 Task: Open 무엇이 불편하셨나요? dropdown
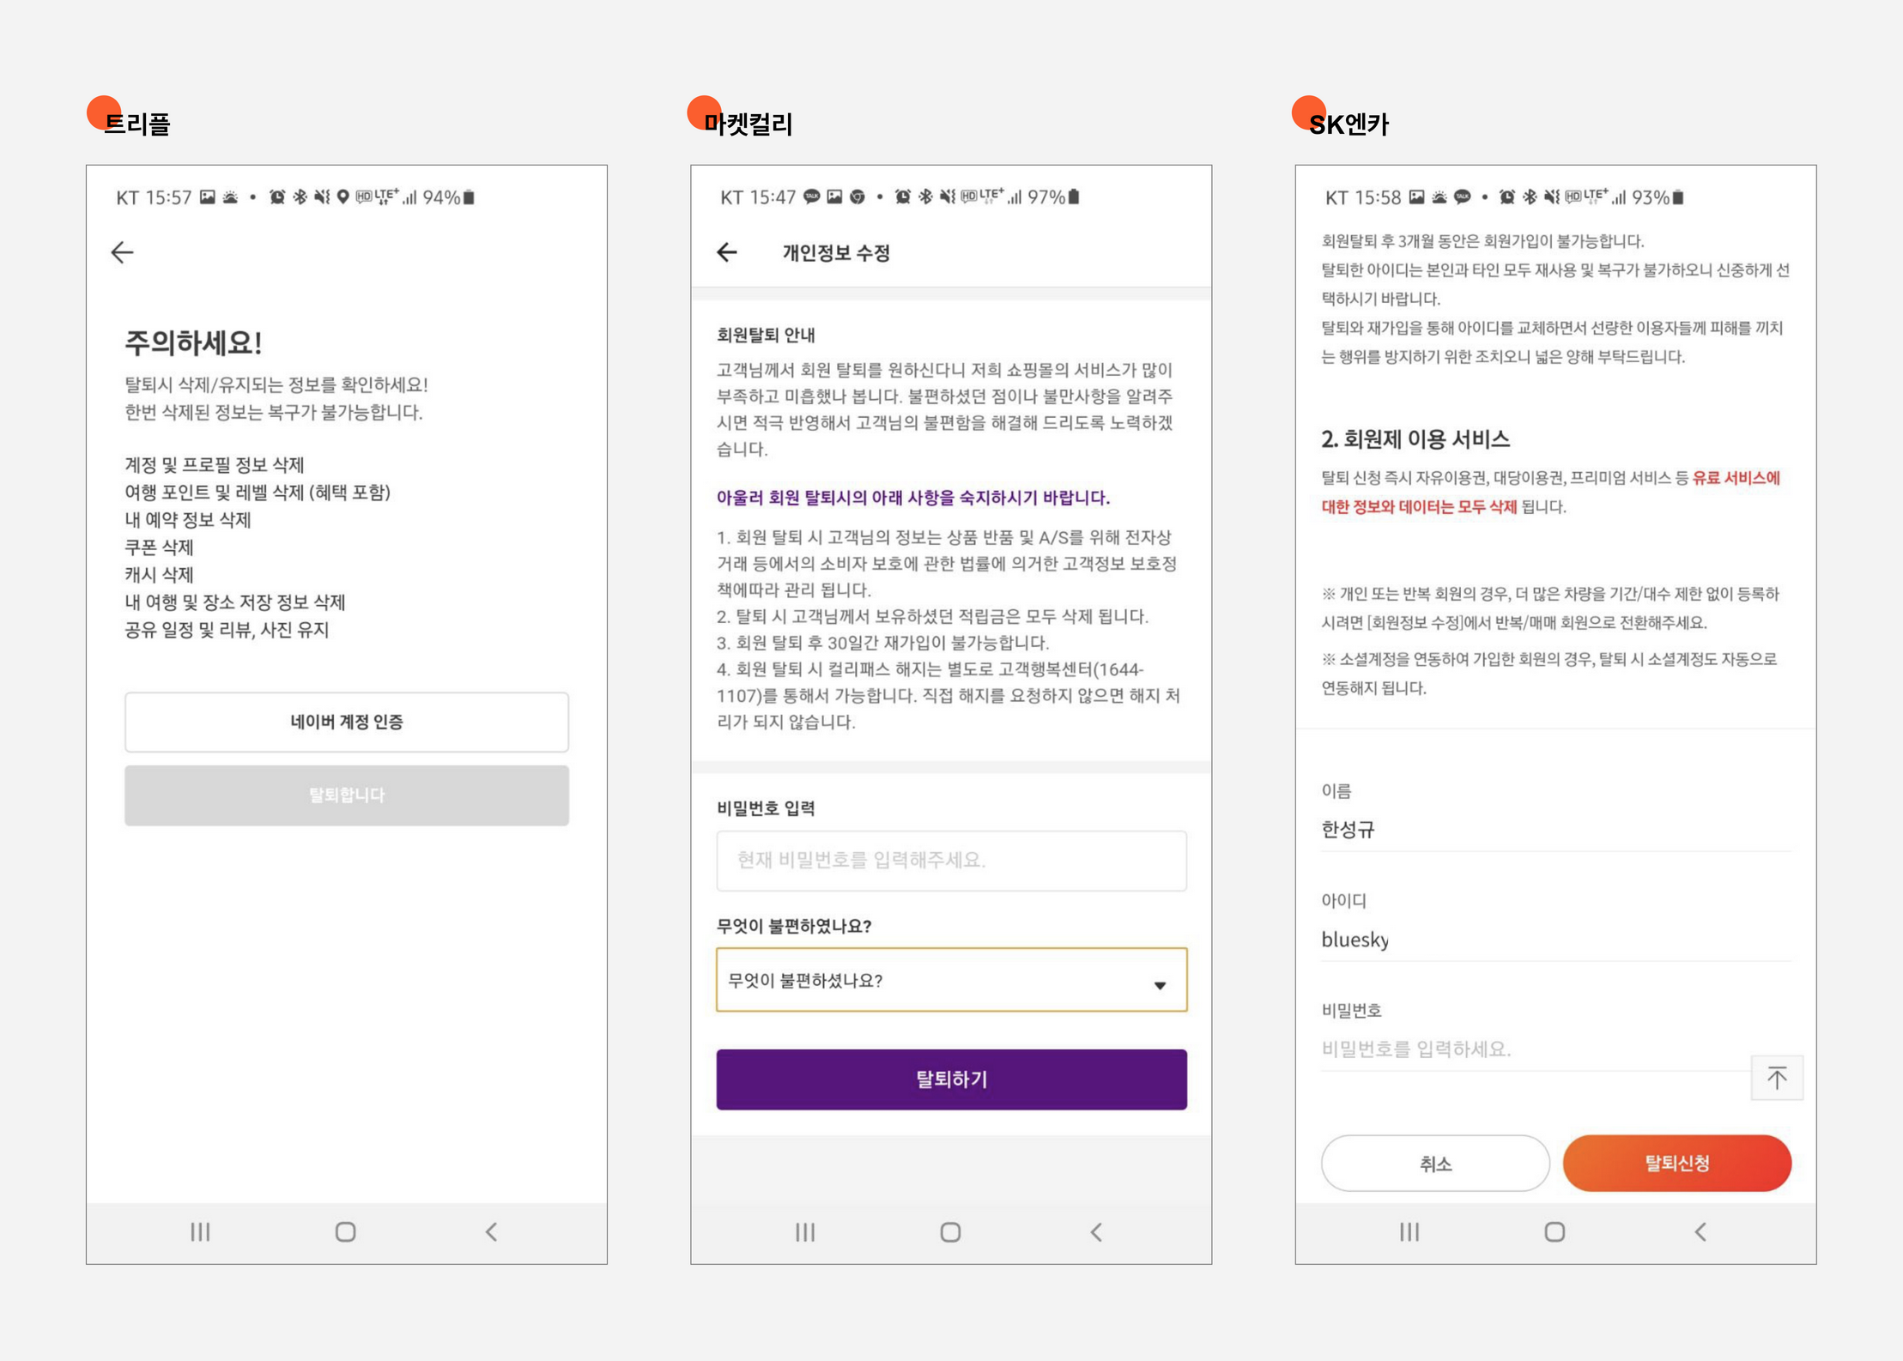[951, 980]
